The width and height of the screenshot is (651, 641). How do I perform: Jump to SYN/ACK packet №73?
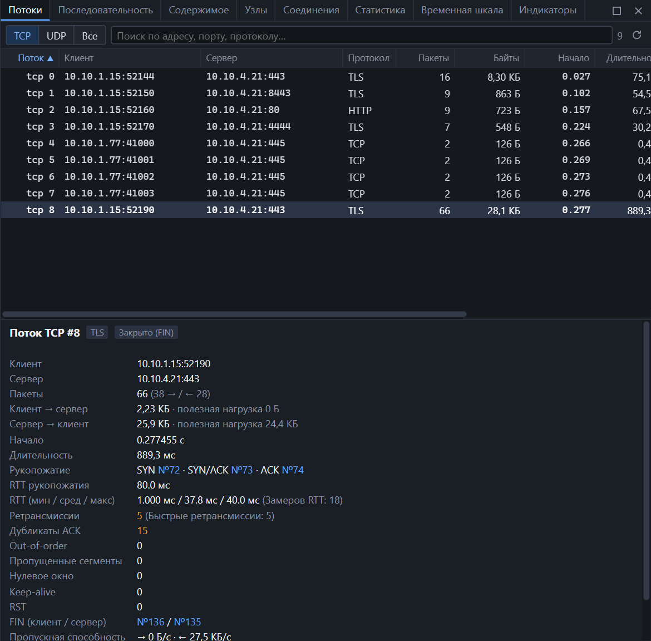click(x=241, y=470)
